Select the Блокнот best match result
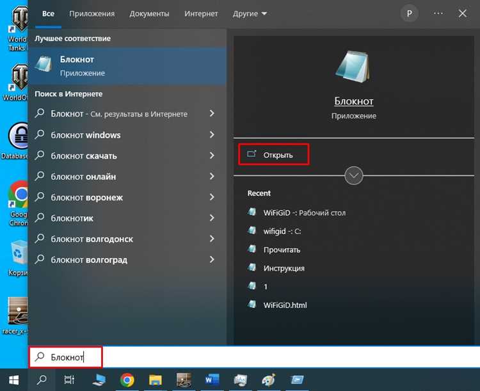 pos(127,66)
